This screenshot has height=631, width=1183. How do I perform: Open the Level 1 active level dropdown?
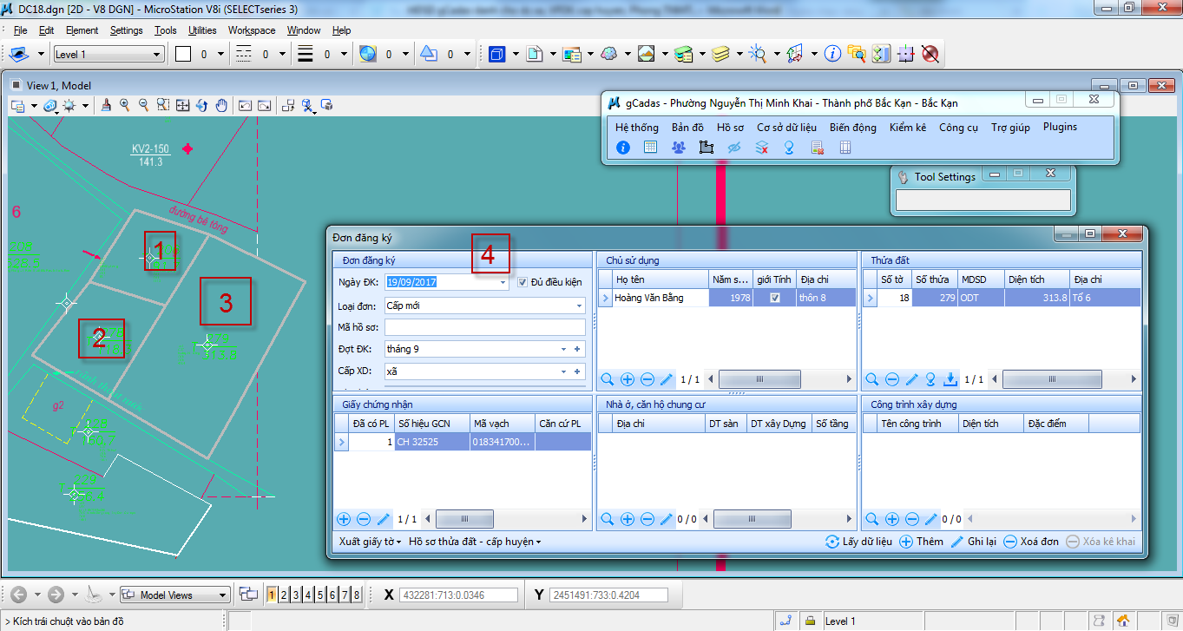(108, 55)
